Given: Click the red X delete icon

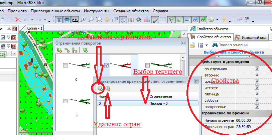Looking at the screenshot, I should (x=18, y=20).
